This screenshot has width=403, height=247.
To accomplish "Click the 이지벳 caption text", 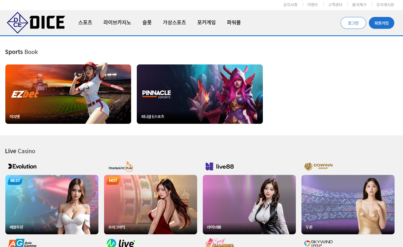I will click(15, 116).
